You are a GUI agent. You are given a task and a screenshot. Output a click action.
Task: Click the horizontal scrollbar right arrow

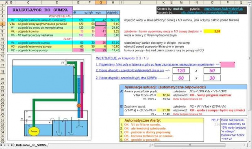point(244,145)
